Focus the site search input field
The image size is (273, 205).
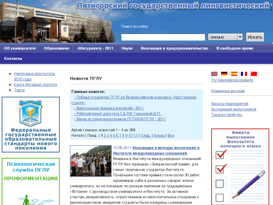tap(163, 37)
